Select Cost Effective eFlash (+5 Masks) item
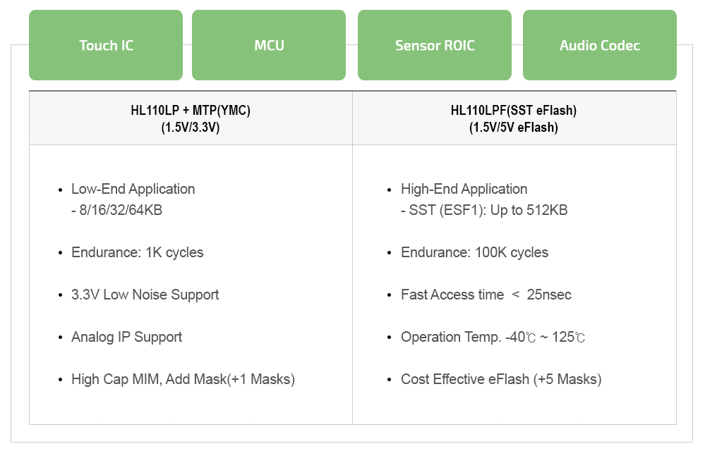Screen dimensions: 705x451 pos(501,379)
